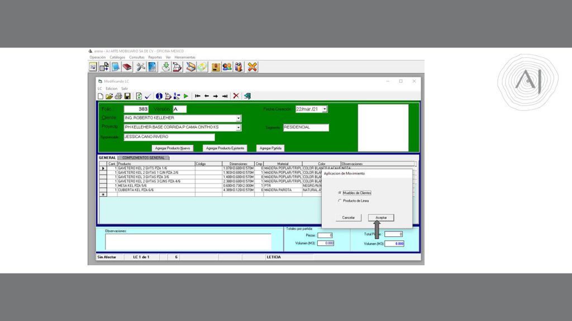Click the open folder icon in LC toolbar
The height and width of the screenshot is (321, 572).
coord(109,96)
